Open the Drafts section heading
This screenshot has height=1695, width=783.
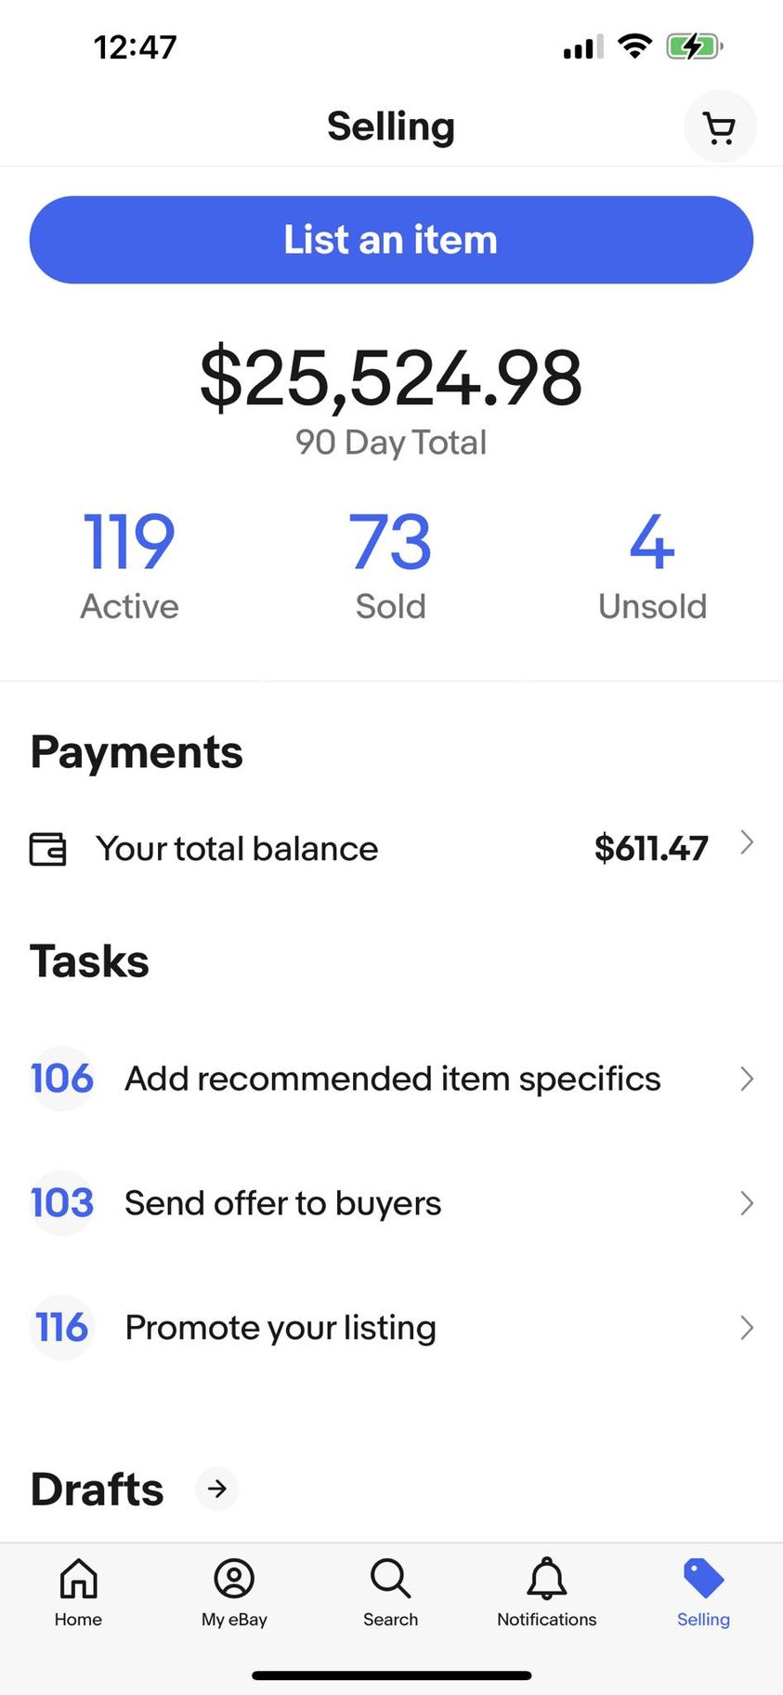pyautogui.click(x=98, y=1489)
